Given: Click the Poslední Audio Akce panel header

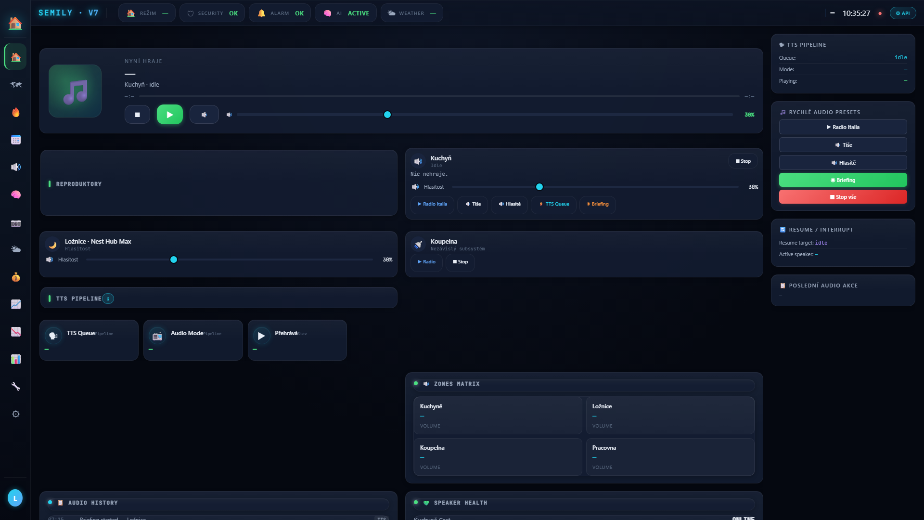Looking at the screenshot, I should click(823, 286).
